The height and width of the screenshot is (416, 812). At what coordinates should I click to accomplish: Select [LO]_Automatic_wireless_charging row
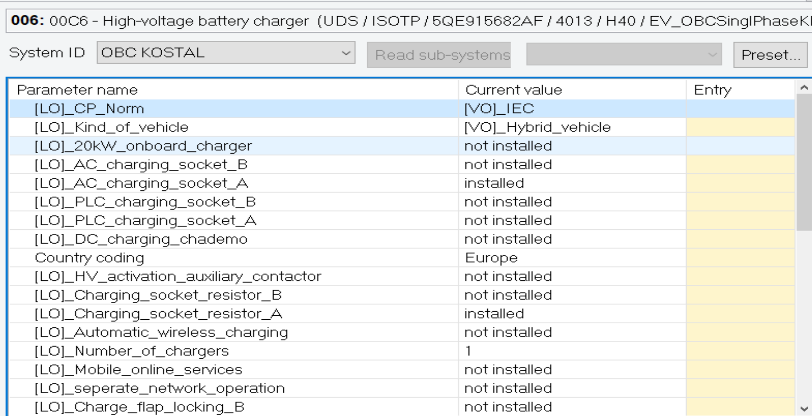coord(161,333)
